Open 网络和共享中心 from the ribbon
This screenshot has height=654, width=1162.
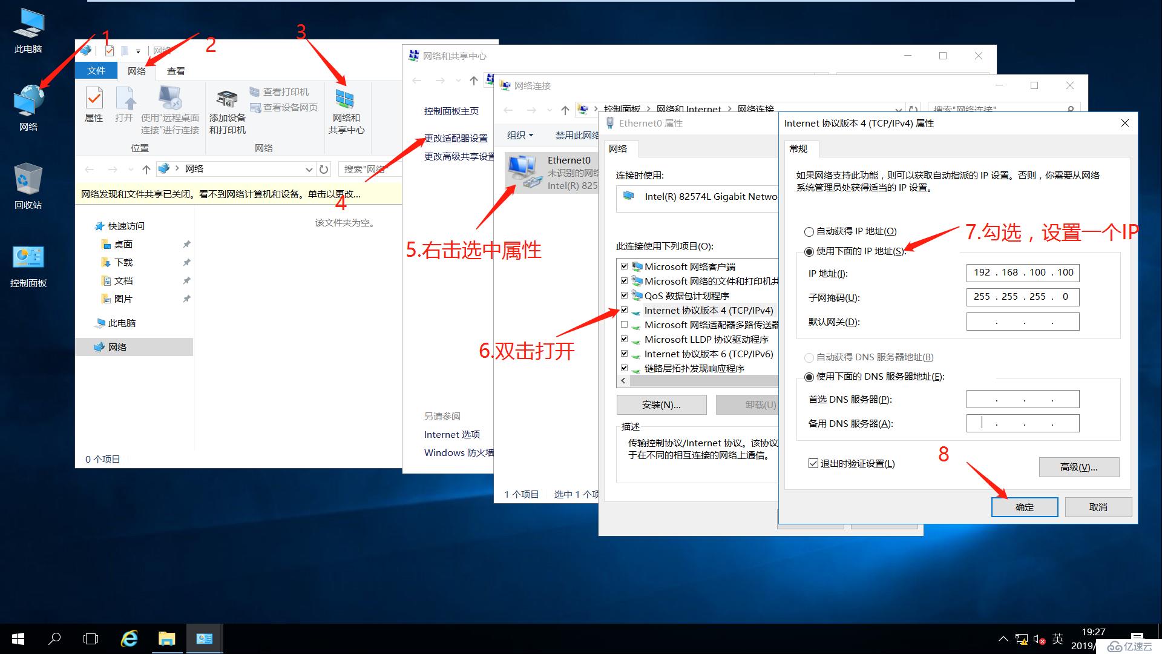coord(346,111)
